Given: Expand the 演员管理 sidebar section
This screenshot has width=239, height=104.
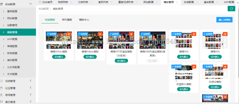Looking at the screenshot, I should (31, 102).
